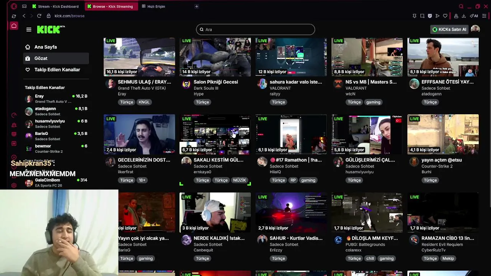Open yayın açtım @etsu stream thumbnail
The width and height of the screenshot is (491, 276).
[x=443, y=134]
